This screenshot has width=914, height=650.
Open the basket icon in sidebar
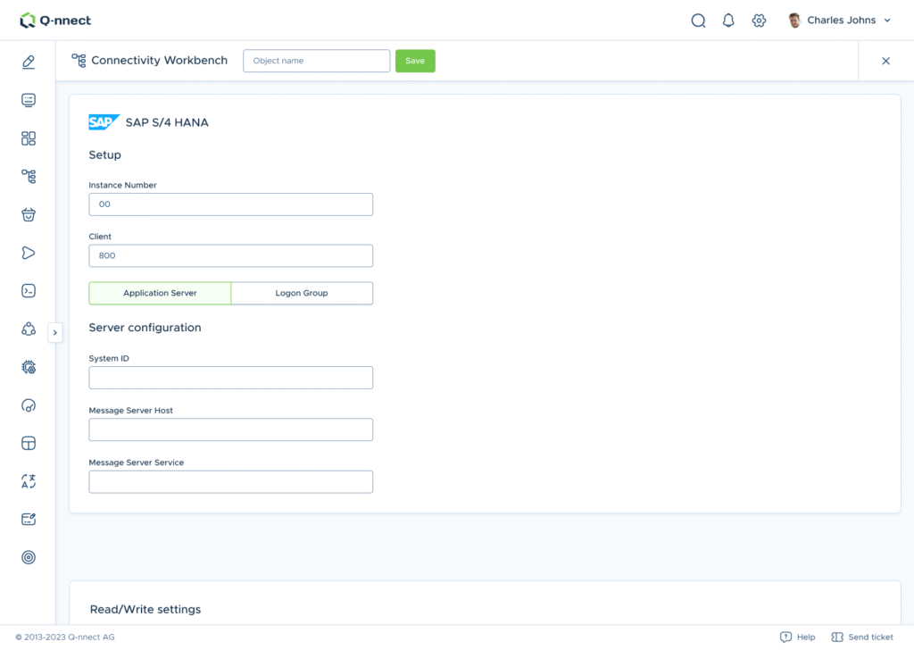pos(28,214)
